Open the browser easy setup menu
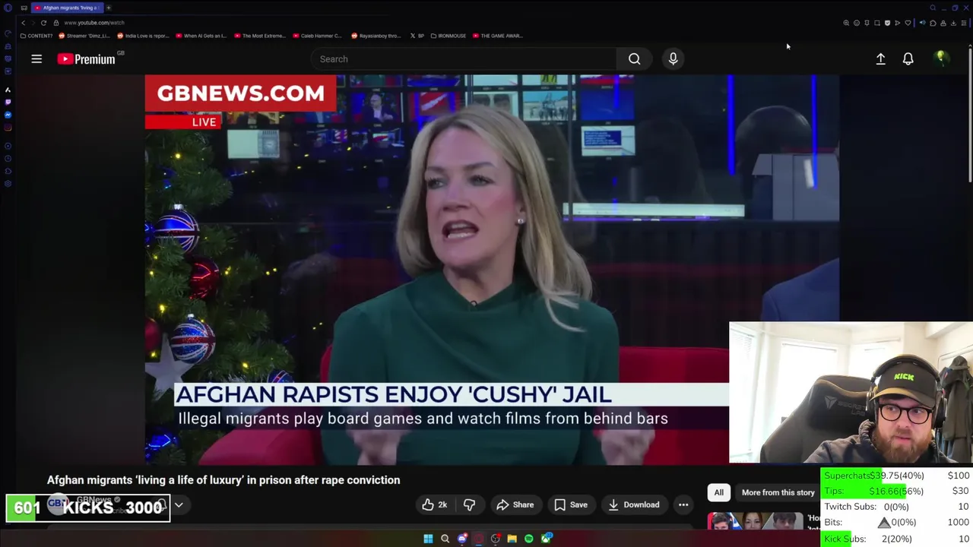Screen dimensions: 973x547 point(964,23)
